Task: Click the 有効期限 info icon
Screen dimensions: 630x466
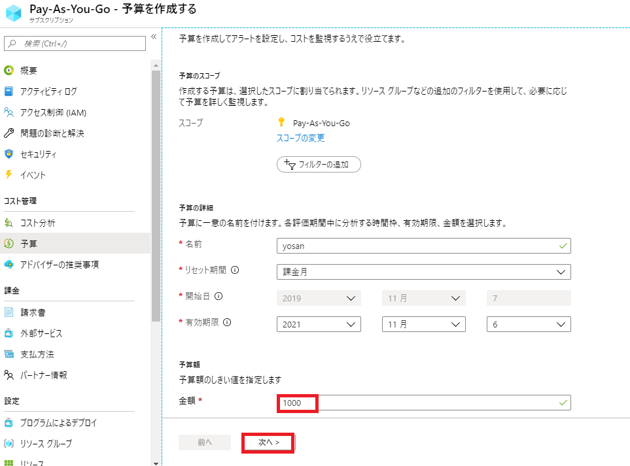Action: [227, 322]
